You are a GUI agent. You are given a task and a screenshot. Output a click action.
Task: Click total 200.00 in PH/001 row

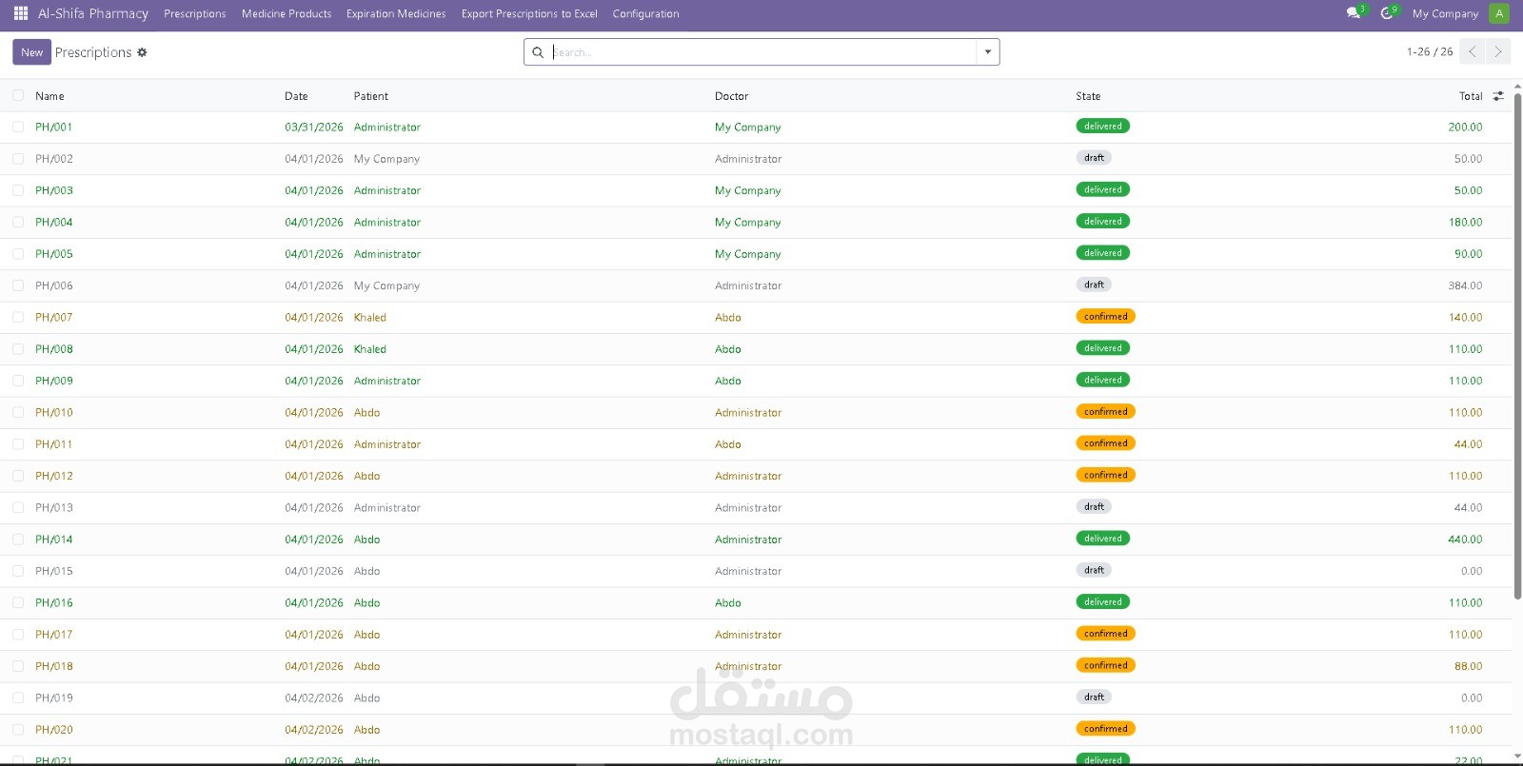(x=1465, y=127)
